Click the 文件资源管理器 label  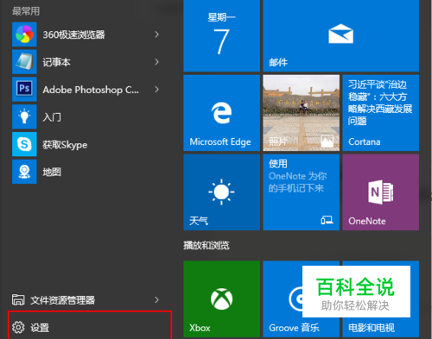click(62, 300)
